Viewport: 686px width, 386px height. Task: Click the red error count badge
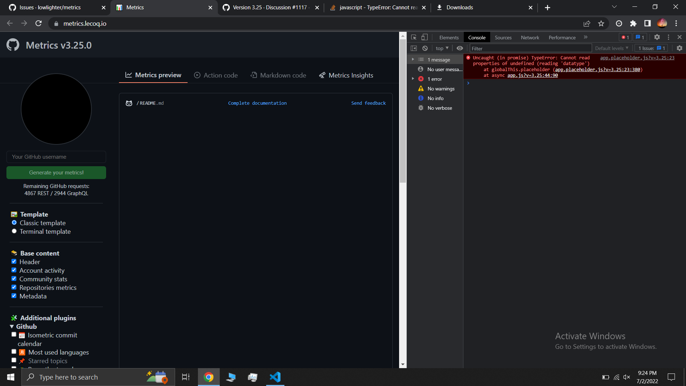point(625,37)
